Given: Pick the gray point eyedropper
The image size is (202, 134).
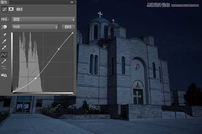Looking at the screenshot, I should point(4,42).
